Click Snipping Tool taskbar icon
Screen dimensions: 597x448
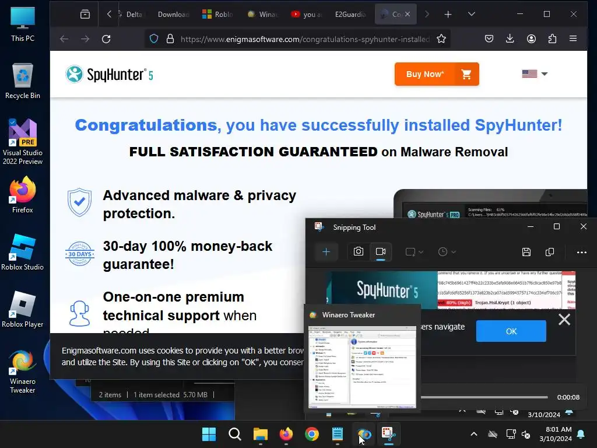[x=389, y=434]
